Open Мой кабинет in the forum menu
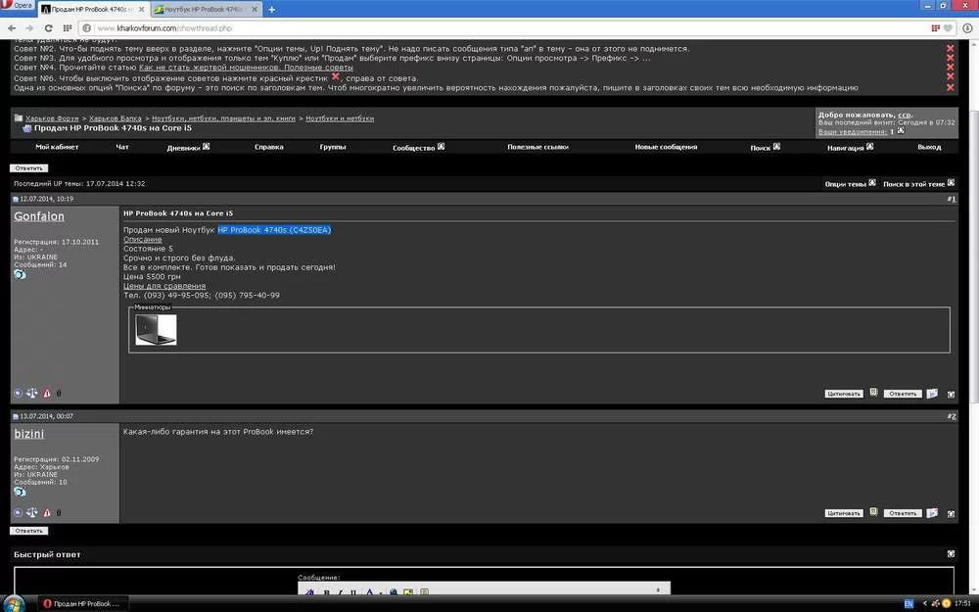Screen dimensions: 979x612 pos(57,148)
